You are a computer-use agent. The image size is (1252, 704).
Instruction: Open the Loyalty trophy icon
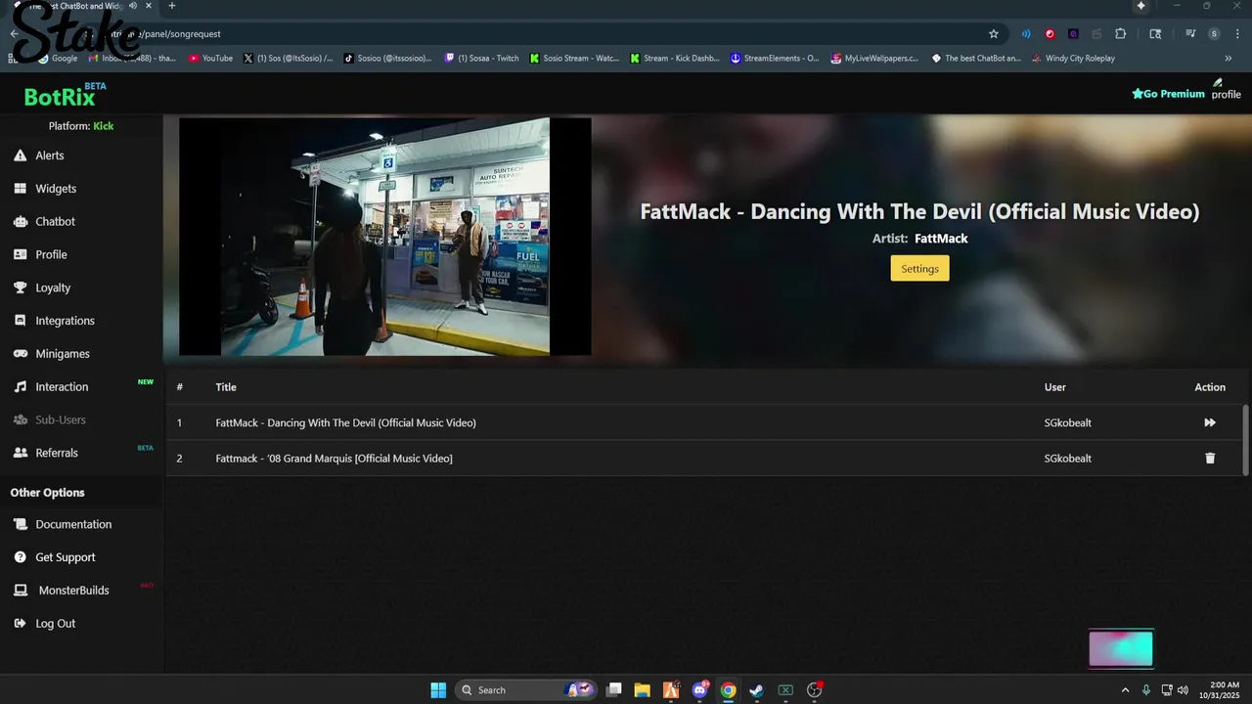tap(20, 287)
